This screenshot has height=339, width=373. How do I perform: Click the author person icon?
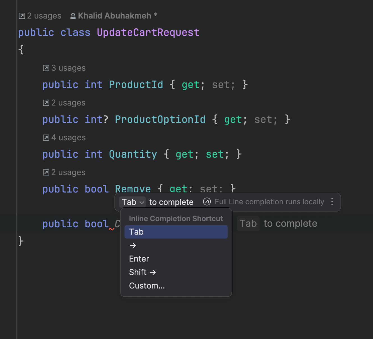pyautogui.click(x=73, y=16)
